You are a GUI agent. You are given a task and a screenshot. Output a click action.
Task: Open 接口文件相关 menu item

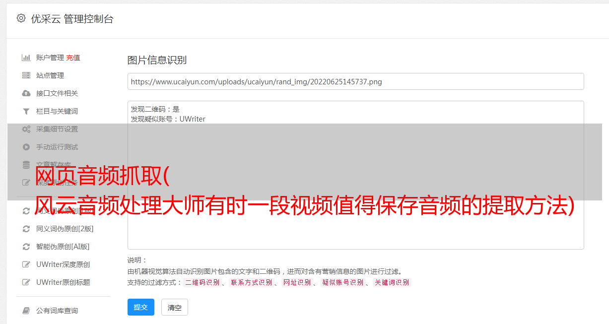pyautogui.click(x=57, y=93)
